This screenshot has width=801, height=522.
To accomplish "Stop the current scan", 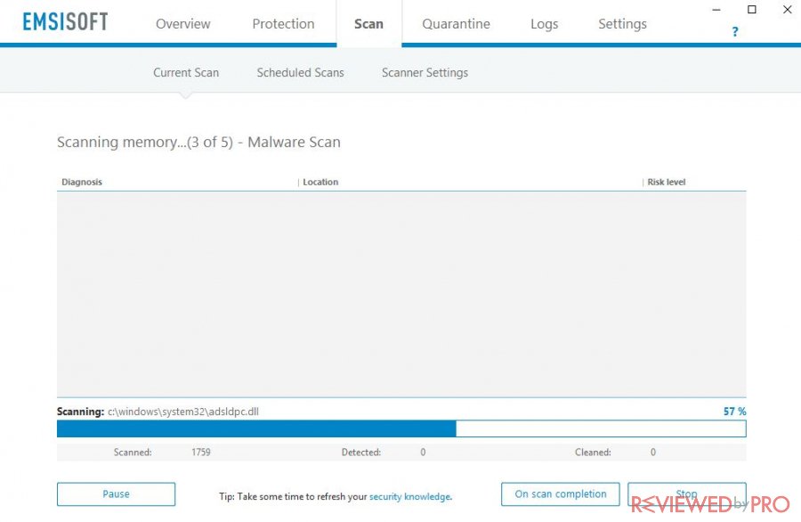I will coord(686,493).
